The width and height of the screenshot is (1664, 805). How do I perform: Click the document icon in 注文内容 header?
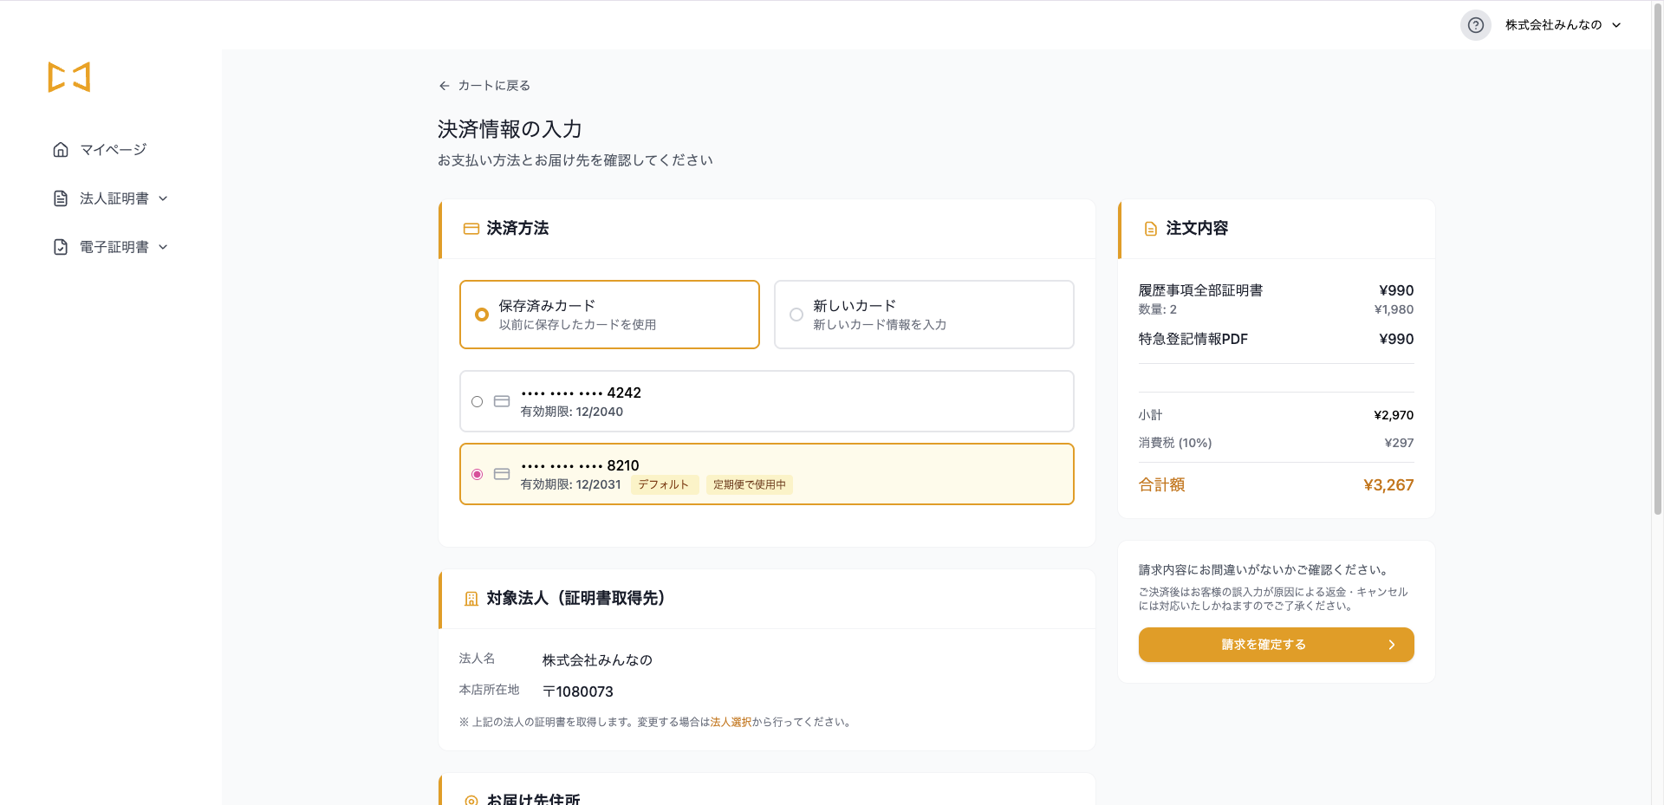pyautogui.click(x=1151, y=229)
